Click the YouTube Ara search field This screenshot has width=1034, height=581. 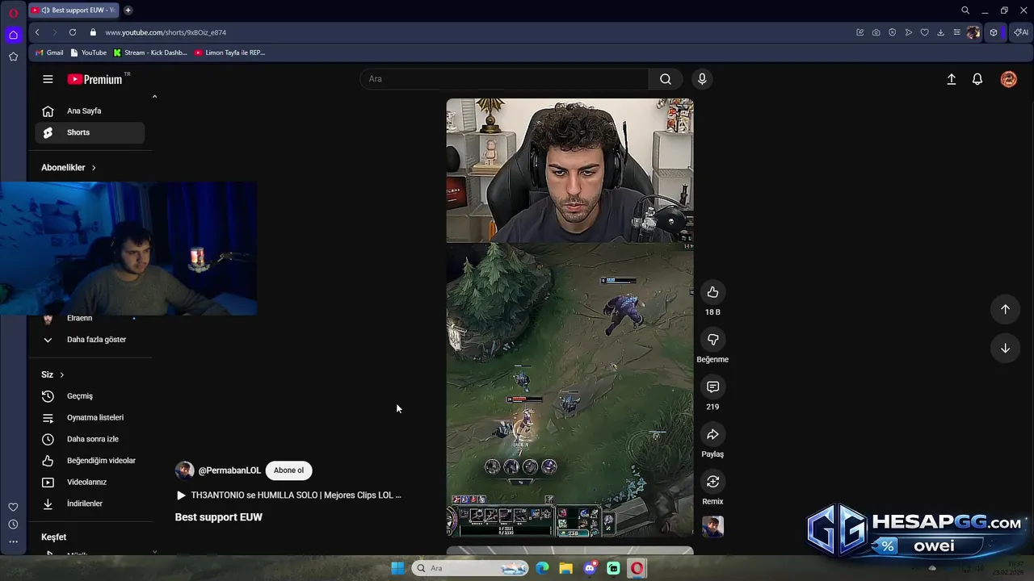point(505,79)
